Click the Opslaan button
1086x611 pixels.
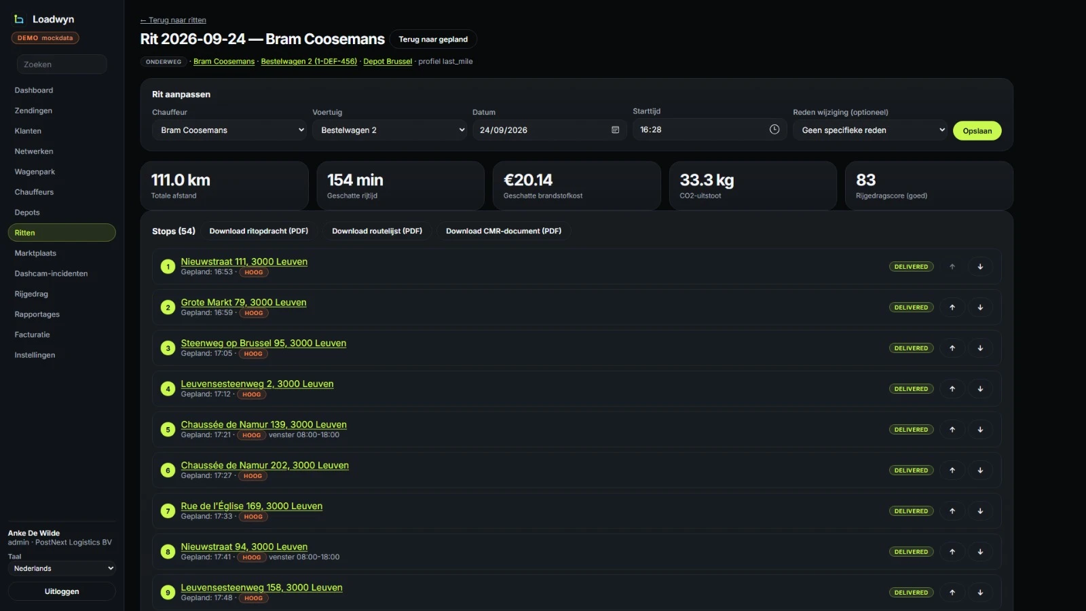tap(977, 131)
